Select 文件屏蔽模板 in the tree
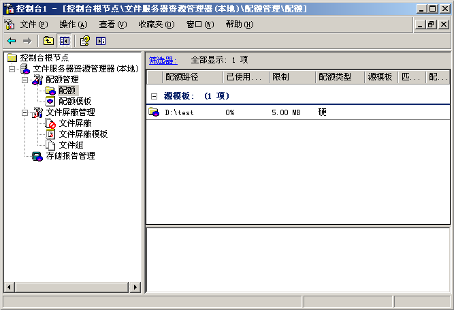The height and width of the screenshot is (310, 454). point(83,134)
